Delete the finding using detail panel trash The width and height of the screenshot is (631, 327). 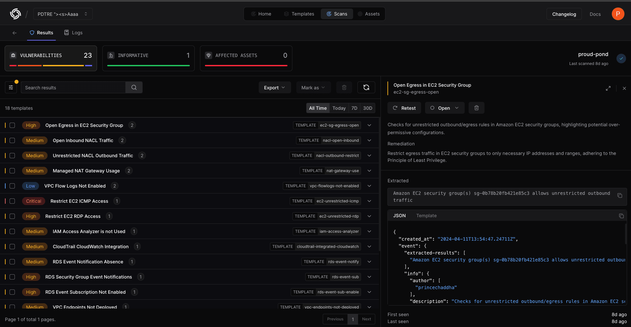(476, 108)
